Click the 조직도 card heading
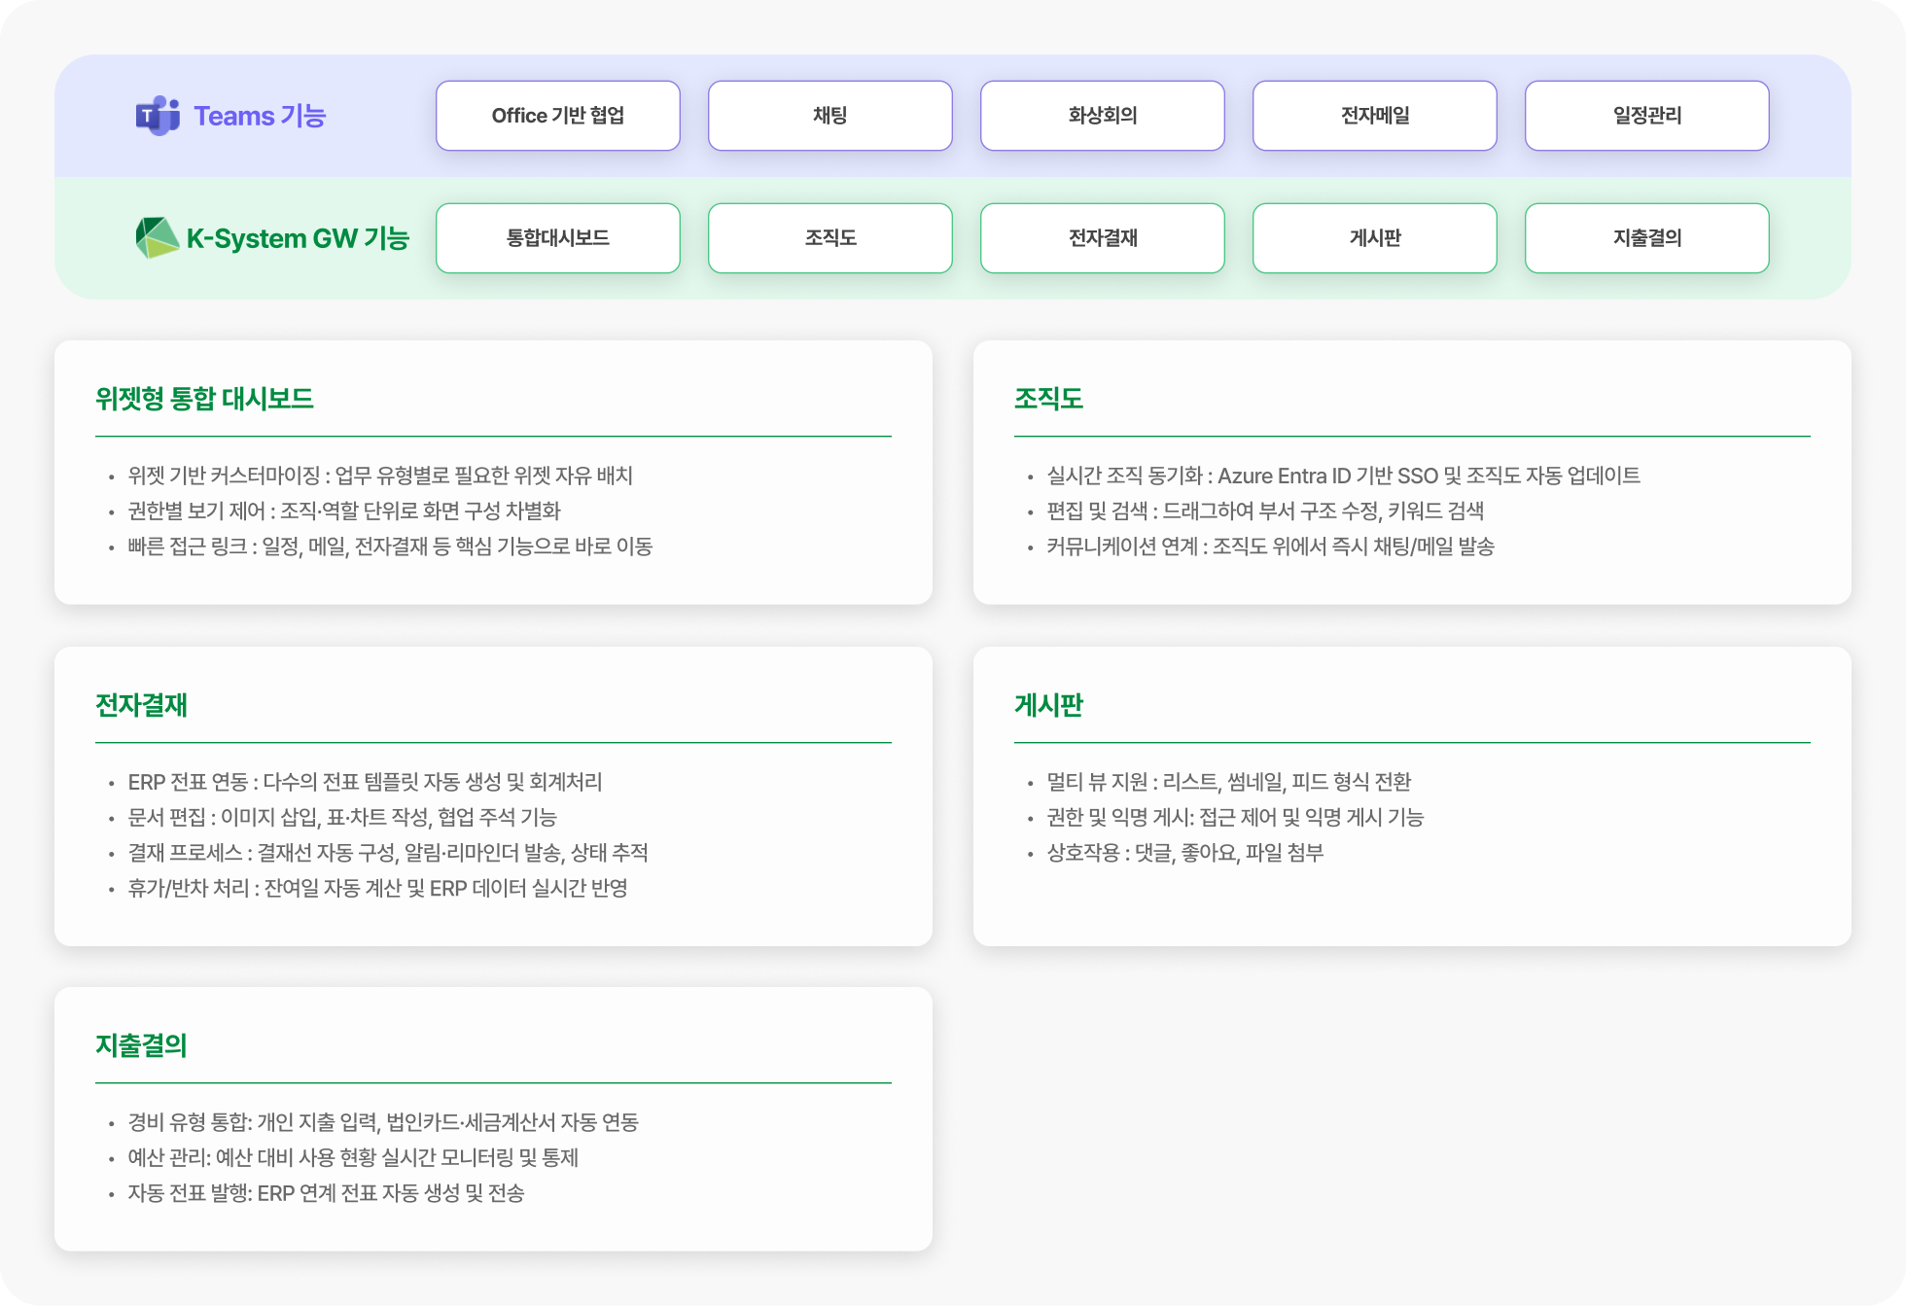The image size is (1906, 1306). point(1048,399)
